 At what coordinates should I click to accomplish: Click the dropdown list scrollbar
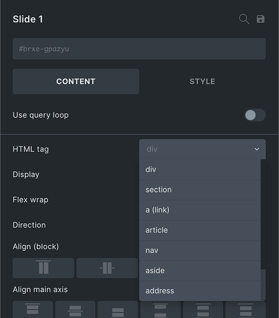pyautogui.click(x=263, y=214)
